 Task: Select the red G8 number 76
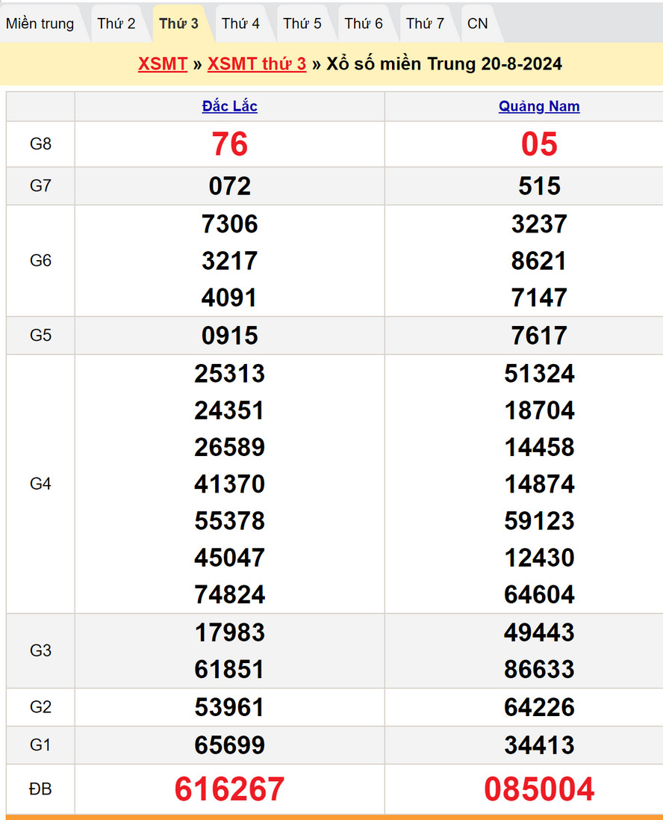(x=229, y=144)
